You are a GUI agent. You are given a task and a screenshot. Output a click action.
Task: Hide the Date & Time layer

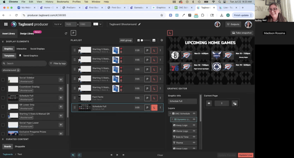tap(194, 137)
